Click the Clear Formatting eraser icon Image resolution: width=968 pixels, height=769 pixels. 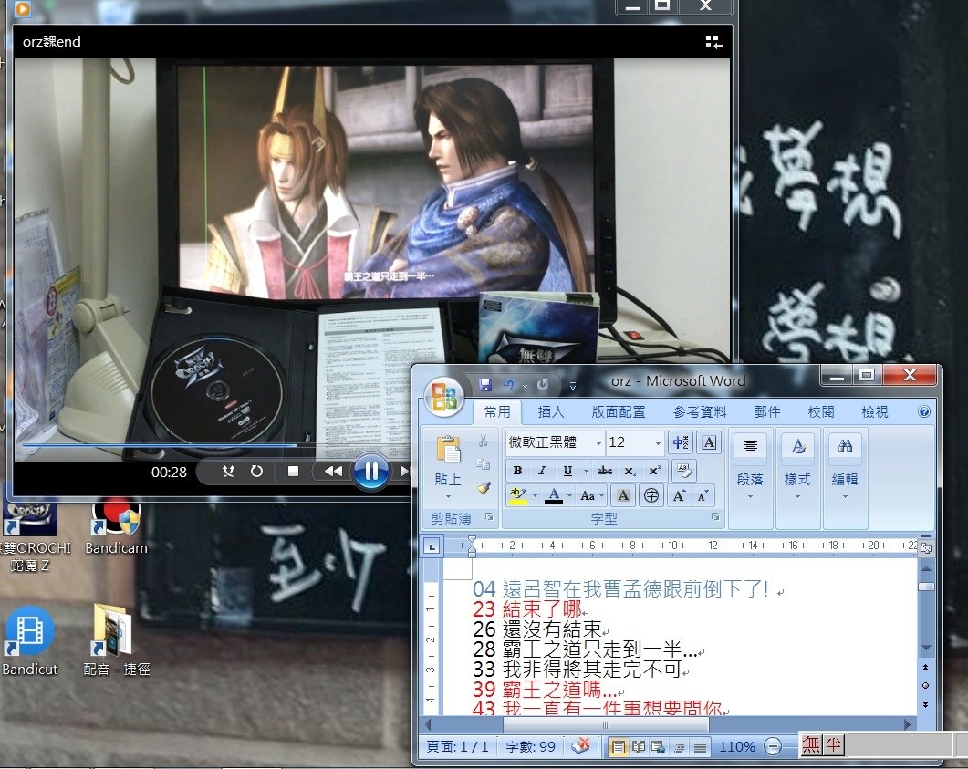[x=682, y=470]
